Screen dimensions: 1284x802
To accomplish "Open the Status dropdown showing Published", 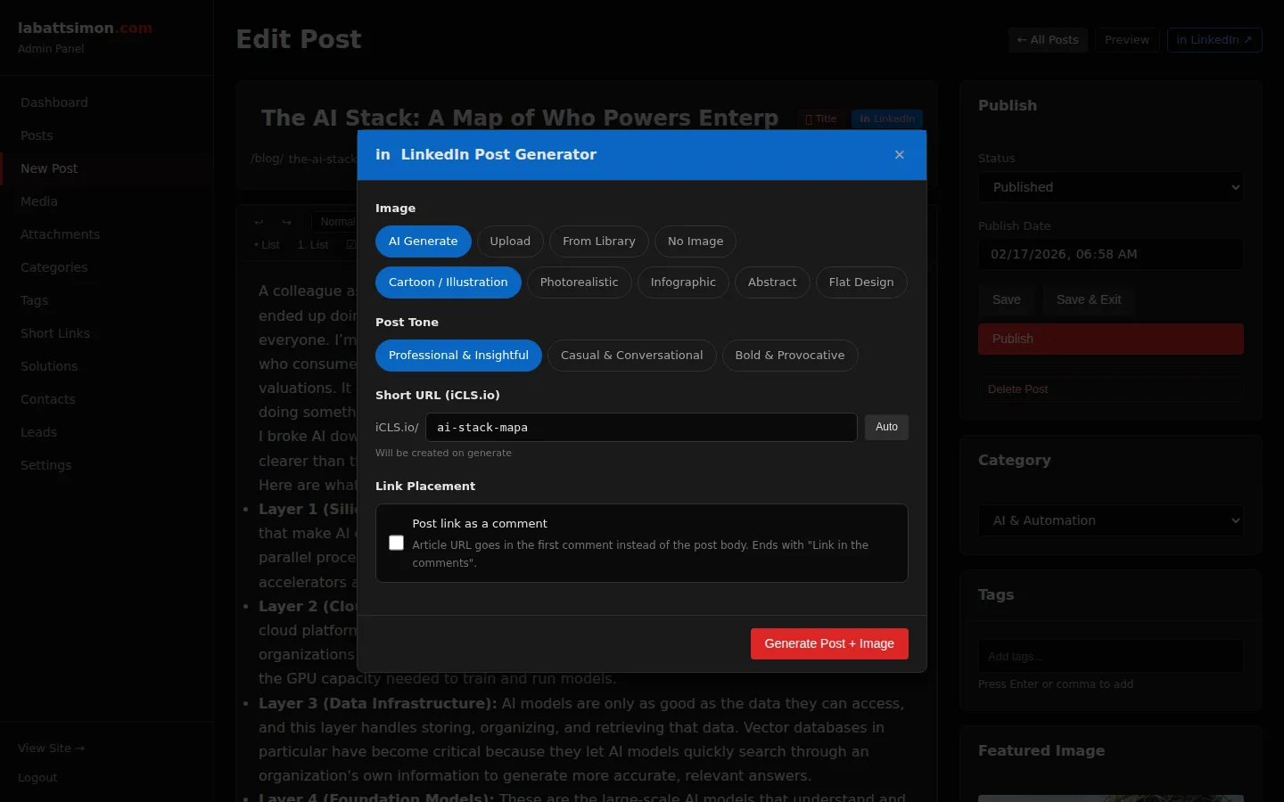I will pyautogui.click(x=1110, y=187).
